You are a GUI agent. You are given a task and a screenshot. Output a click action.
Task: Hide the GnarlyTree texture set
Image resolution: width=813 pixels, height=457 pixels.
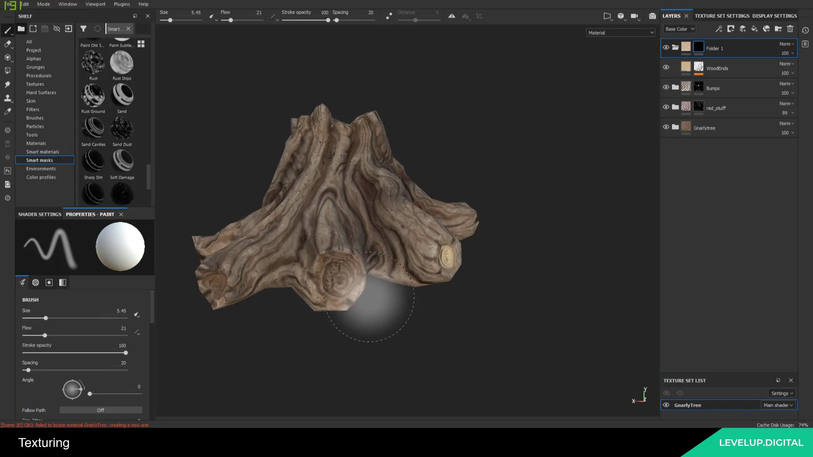pos(666,405)
